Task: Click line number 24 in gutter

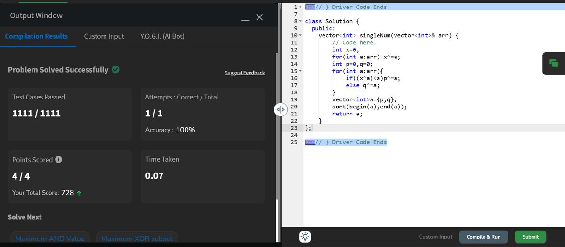Action: [x=293, y=135]
